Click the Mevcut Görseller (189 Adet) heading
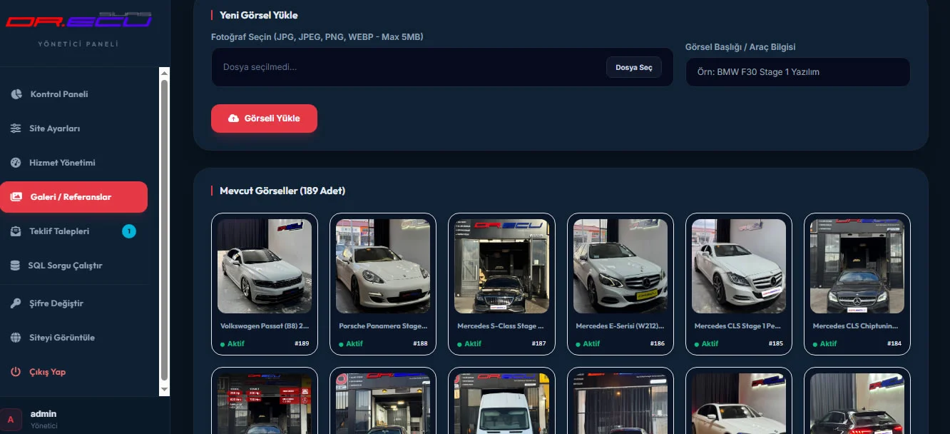950x434 pixels. (282, 191)
